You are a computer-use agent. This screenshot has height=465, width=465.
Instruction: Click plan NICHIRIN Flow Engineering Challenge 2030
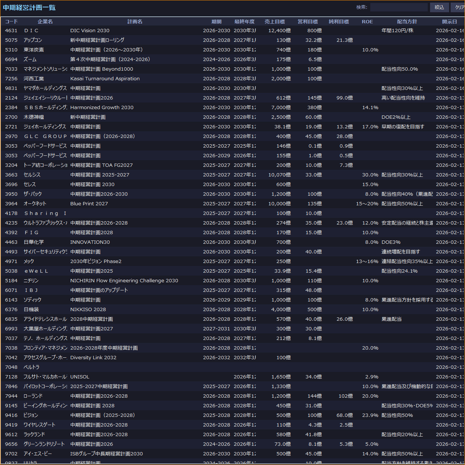[x=124, y=281]
